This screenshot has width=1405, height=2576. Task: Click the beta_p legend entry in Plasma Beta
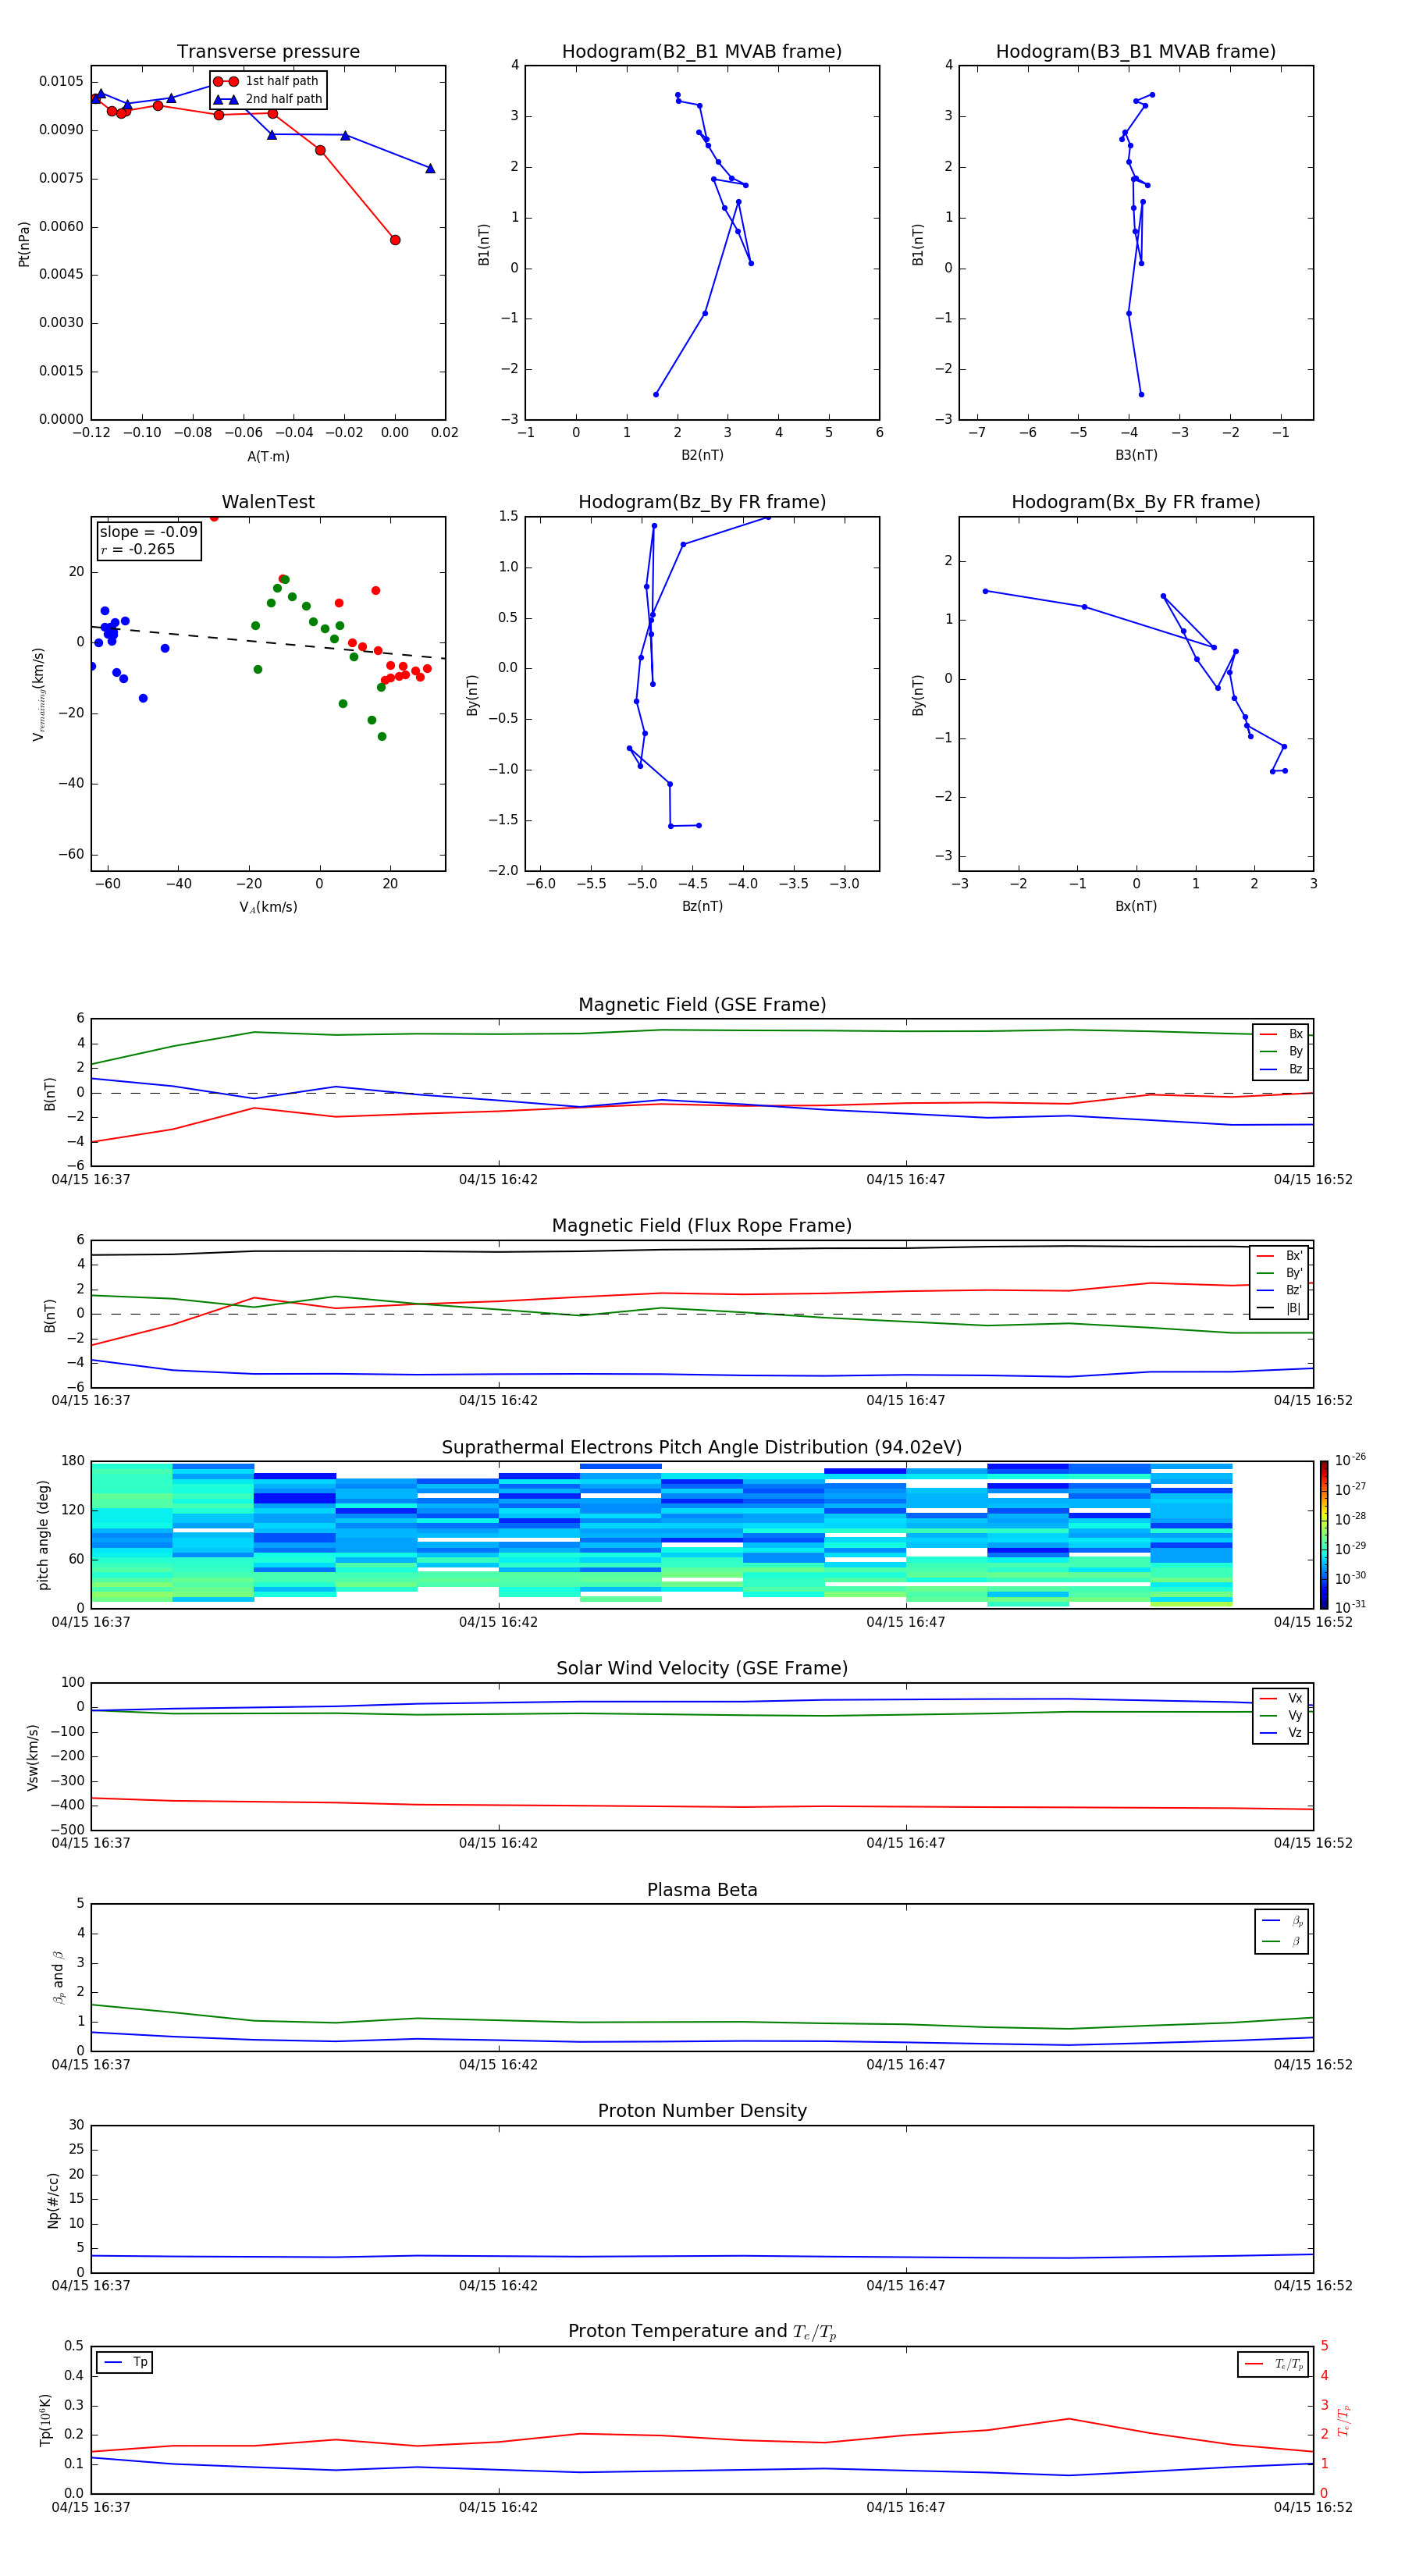pyautogui.click(x=1282, y=1921)
